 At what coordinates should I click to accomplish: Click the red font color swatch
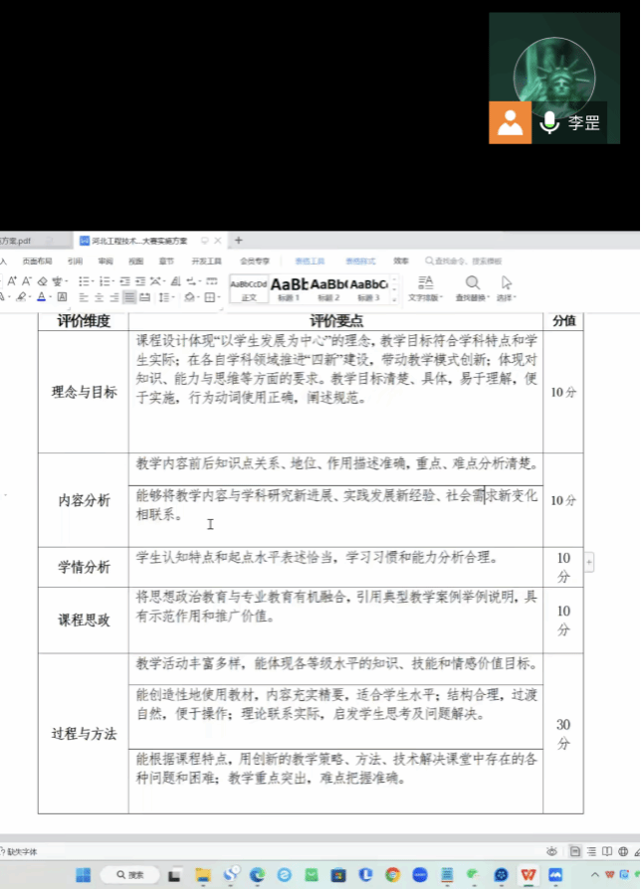tap(42, 297)
